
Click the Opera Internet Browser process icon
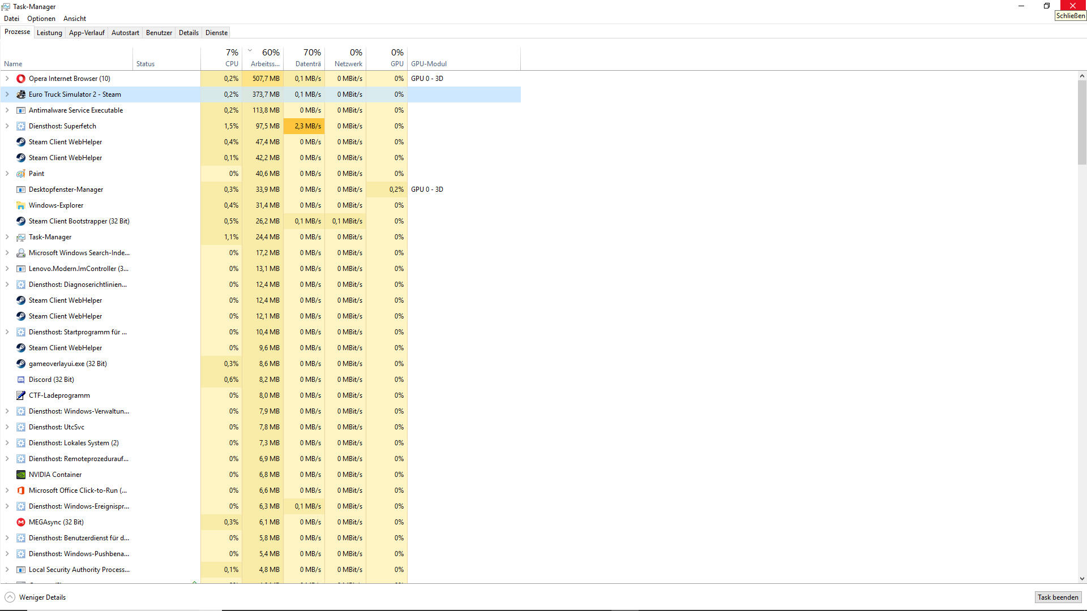(21, 79)
